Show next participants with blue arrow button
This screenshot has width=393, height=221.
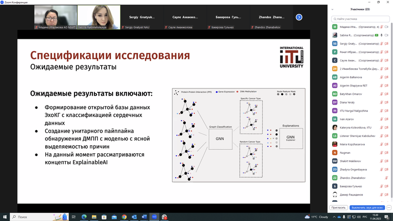pos(299,17)
